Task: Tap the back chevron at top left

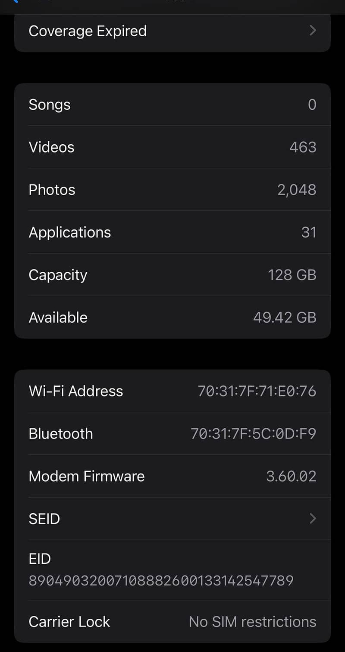Action: click(x=16, y=1)
